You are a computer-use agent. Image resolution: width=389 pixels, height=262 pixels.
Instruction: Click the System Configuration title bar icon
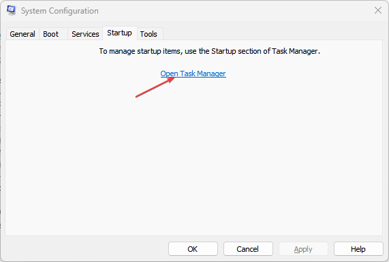(x=12, y=10)
